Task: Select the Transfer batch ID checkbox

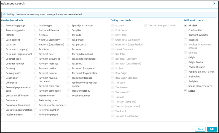Action: pos(69,91)
